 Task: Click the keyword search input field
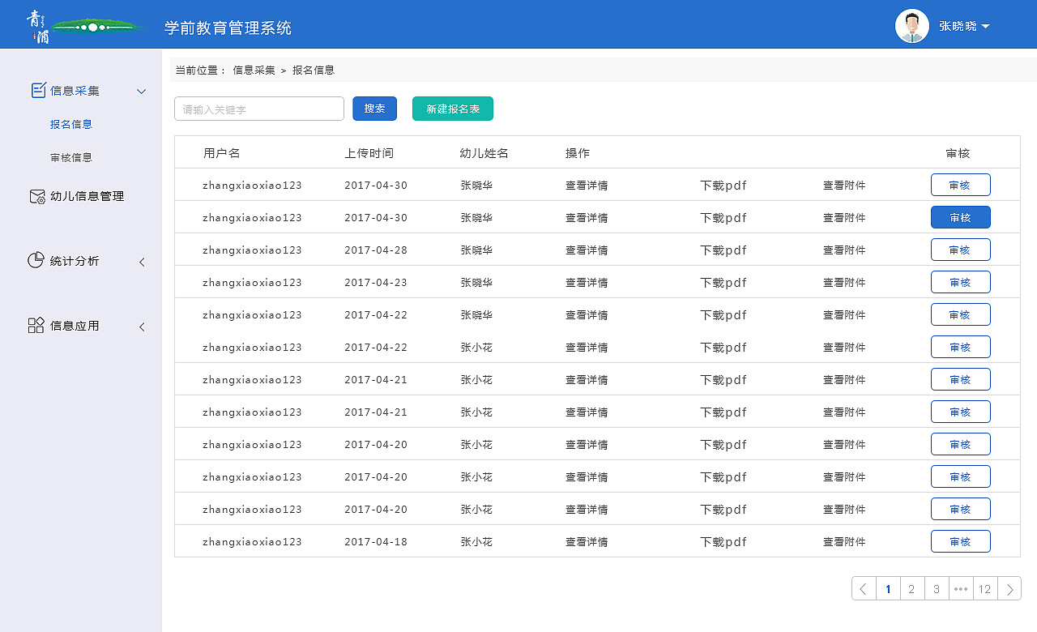(x=259, y=108)
